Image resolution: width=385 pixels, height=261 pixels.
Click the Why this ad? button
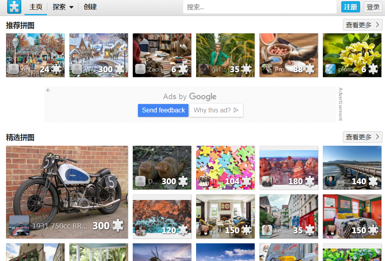216,110
